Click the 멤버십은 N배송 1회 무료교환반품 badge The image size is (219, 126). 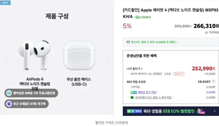[x=31, y=93]
